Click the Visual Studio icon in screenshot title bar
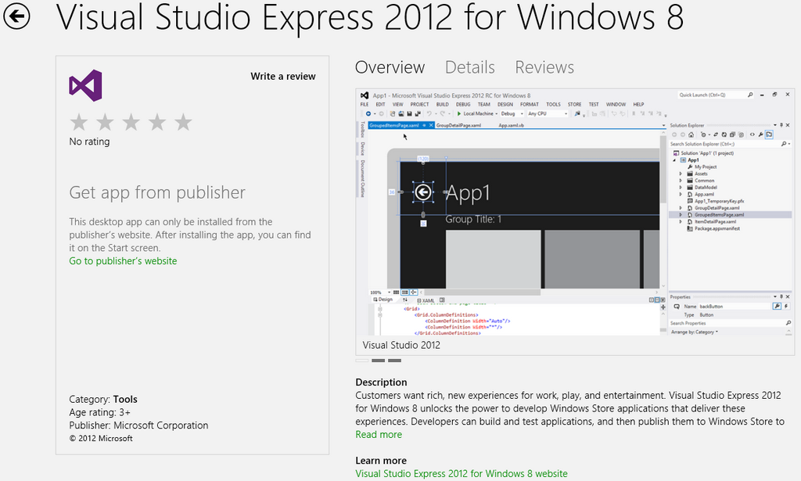801x481 pixels. 365,95
